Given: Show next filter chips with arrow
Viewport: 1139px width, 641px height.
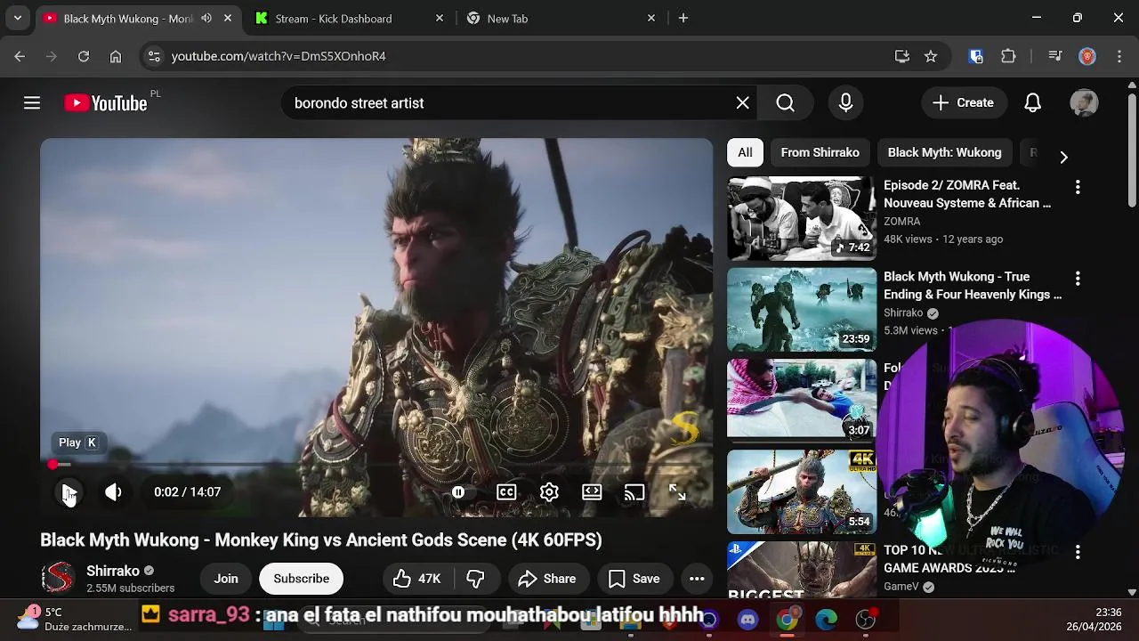Looking at the screenshot, I should [x=1063, y=157].
